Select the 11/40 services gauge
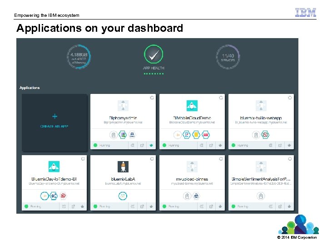327x245 pixels. coord(228,57)
